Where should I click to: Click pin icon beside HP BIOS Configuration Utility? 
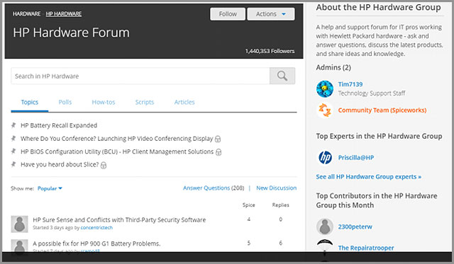(13, 151)
